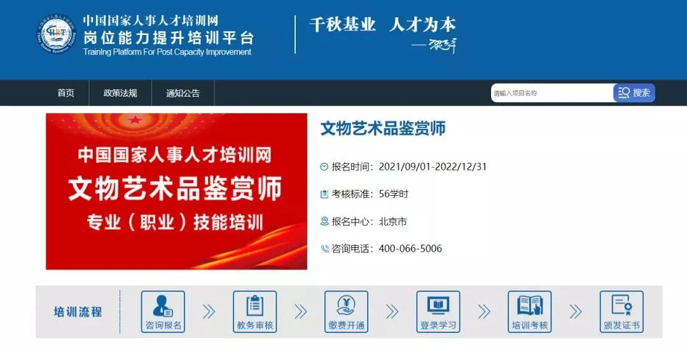Click the 北京市 registration center text
The image size is (687, 347).
click(392, 221)
